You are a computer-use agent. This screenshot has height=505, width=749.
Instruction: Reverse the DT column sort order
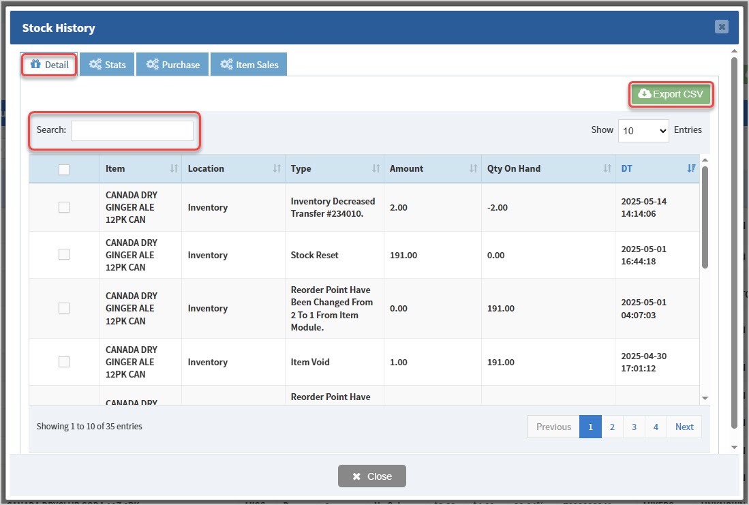691,167
